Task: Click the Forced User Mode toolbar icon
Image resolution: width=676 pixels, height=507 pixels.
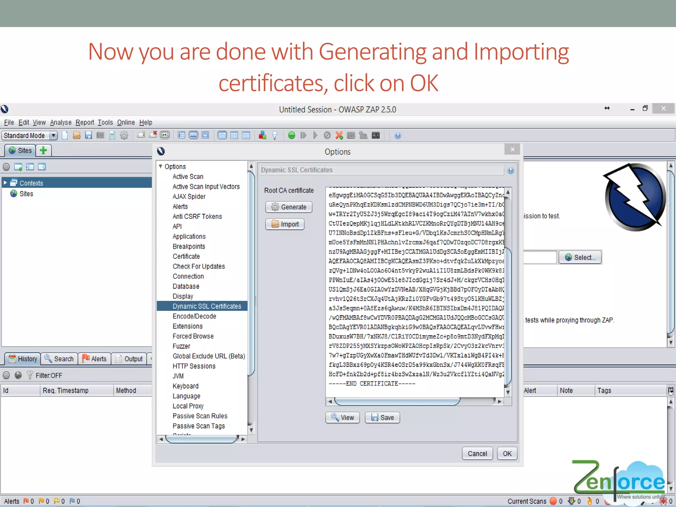Action: 363,135
